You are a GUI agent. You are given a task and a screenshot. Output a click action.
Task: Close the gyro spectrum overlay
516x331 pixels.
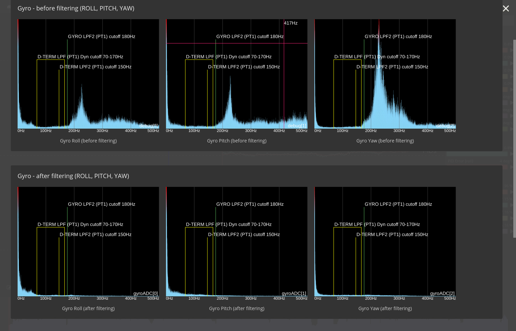(506, 8)
